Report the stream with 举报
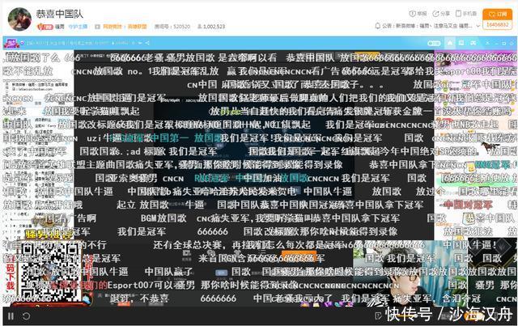This screenshot has height=326, width=518. coord(418,14)
